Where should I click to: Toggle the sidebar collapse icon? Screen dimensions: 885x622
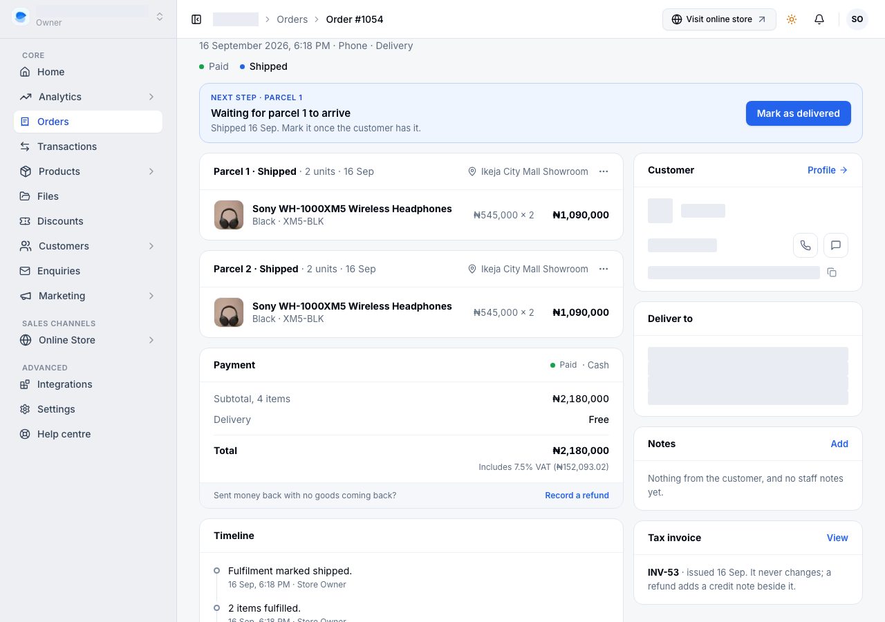tap(196, 19)
